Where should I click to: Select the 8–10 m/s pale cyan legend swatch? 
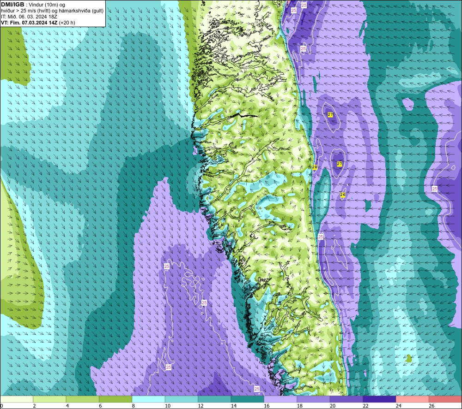click(x=148, y=399)
